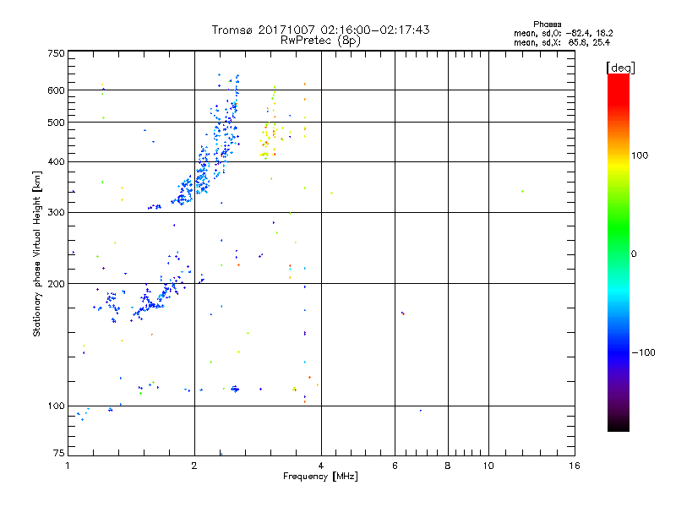Click the x-axis tick label '1'
Viewport: 676px width, 507px height.
[68, 466]
